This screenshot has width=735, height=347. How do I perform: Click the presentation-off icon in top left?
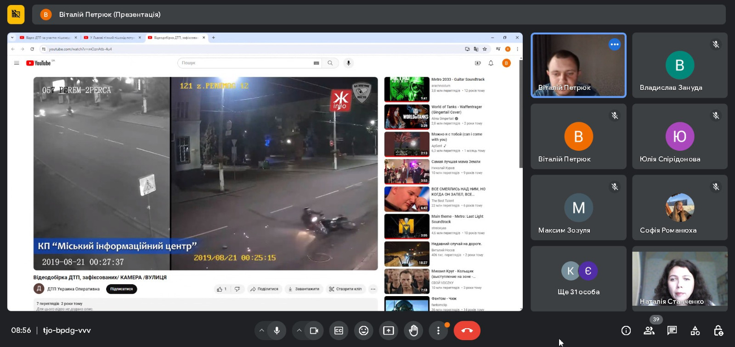16,14
